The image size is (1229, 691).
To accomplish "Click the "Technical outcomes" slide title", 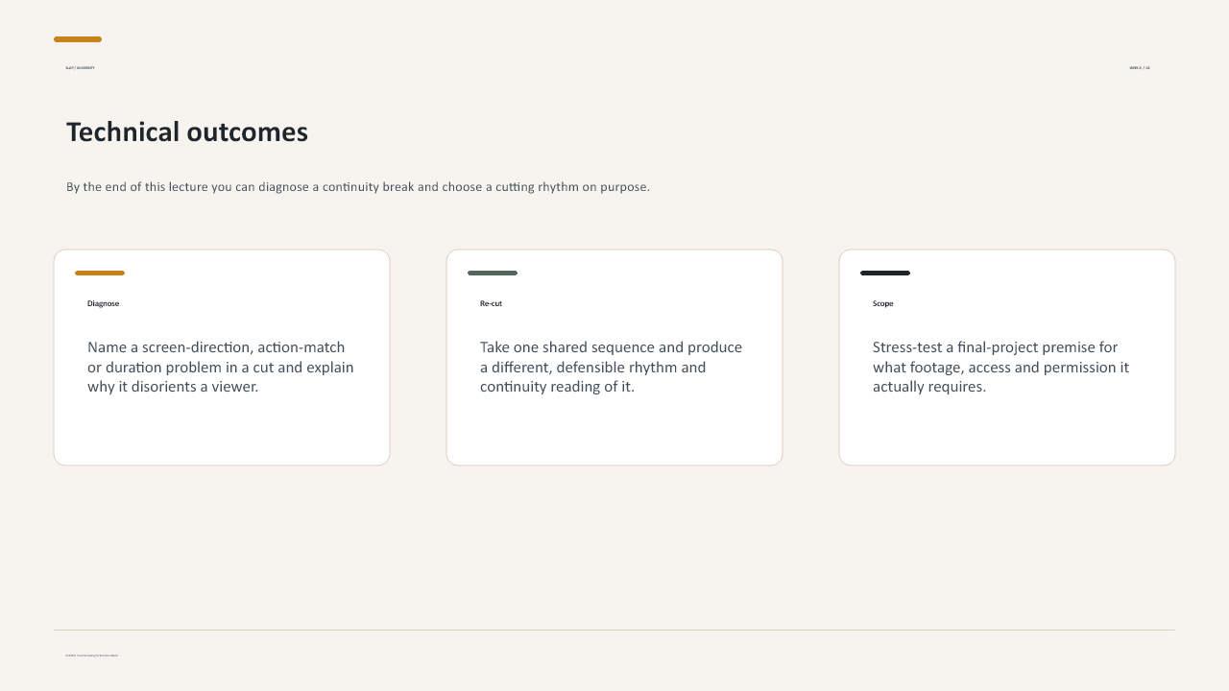I will (x=187, y=132).
